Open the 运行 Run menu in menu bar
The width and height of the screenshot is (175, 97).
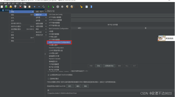coord(13,3)
